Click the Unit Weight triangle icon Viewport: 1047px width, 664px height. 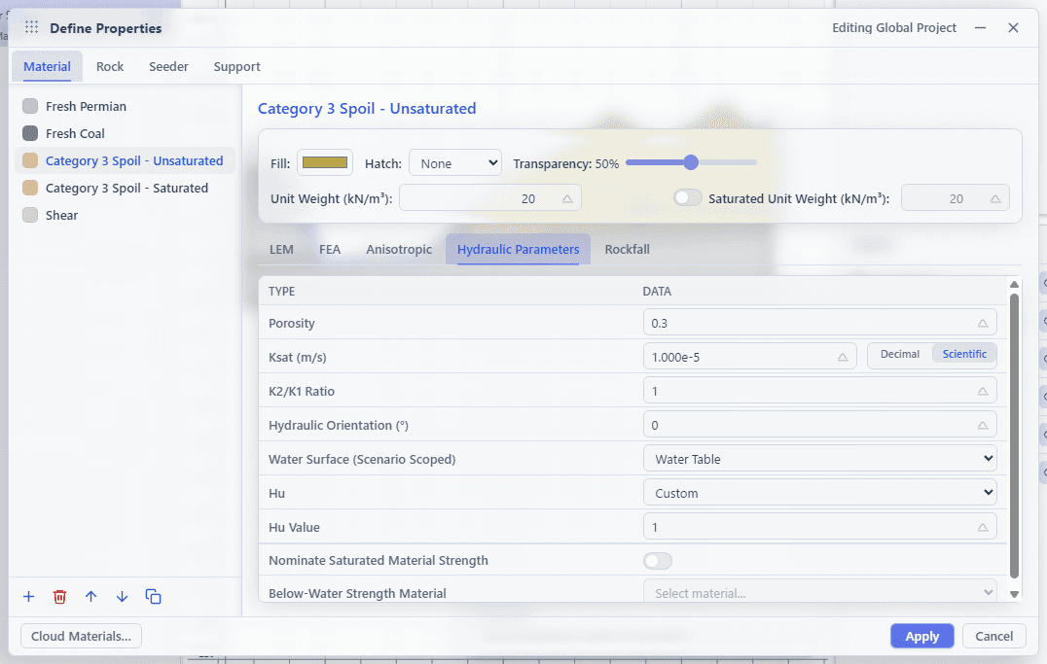(x=567, y=199)
